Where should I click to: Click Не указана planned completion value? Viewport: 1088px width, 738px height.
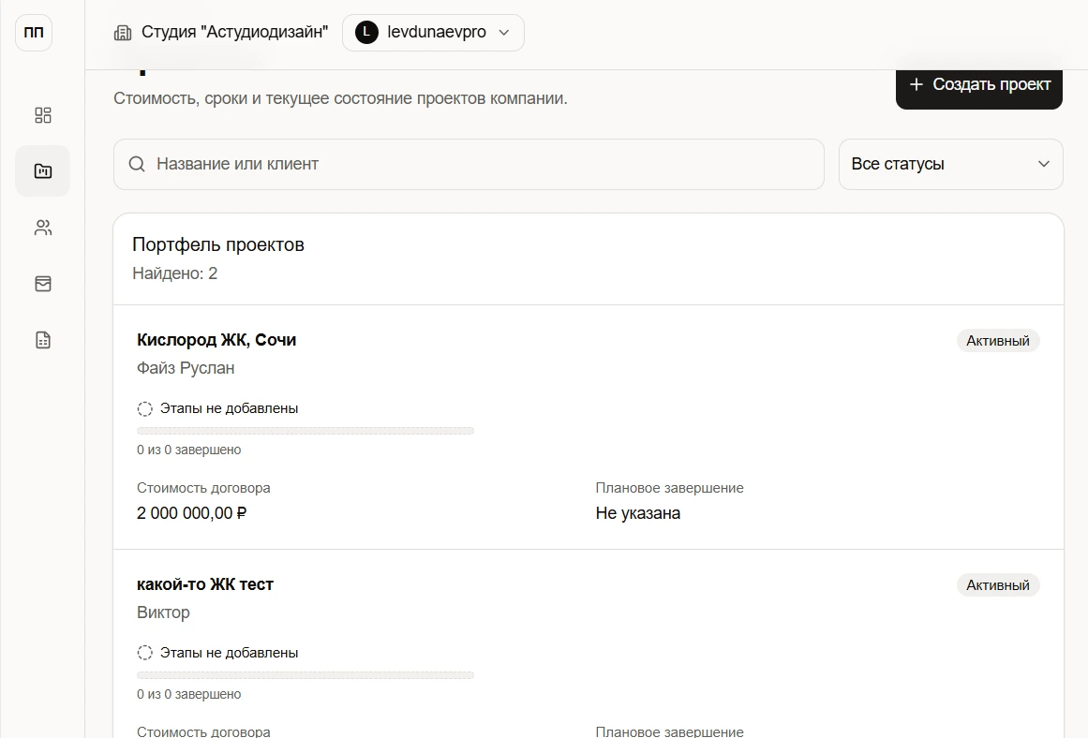[x=637, y=513]
